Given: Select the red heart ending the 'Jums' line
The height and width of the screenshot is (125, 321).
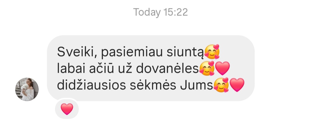Looking at the screenshot, I should [x=237, y=85].
